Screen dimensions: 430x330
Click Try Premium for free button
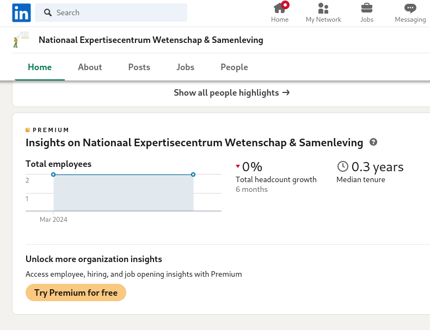tap(76, 292)
